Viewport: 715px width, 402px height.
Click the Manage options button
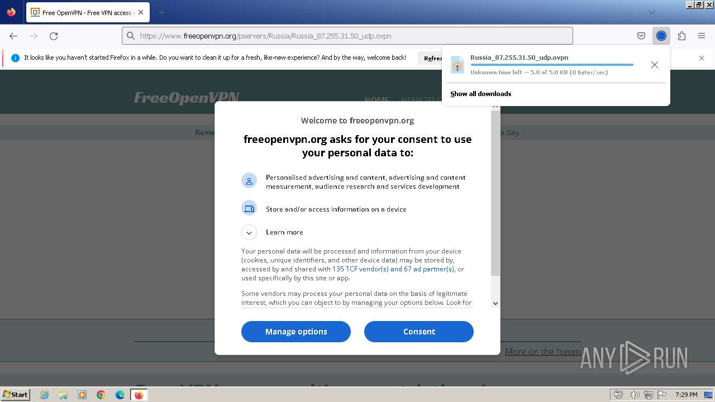click(296, 332)
